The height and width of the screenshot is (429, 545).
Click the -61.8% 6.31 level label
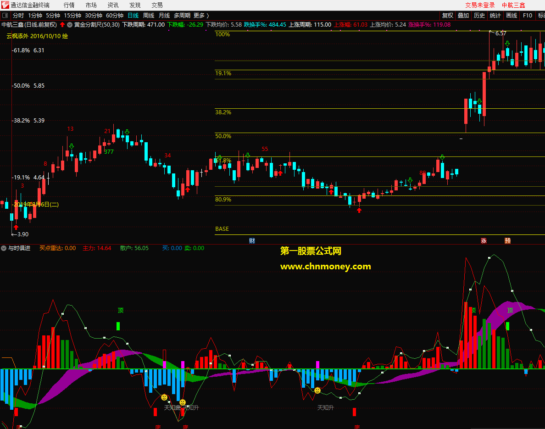[28, 50]
